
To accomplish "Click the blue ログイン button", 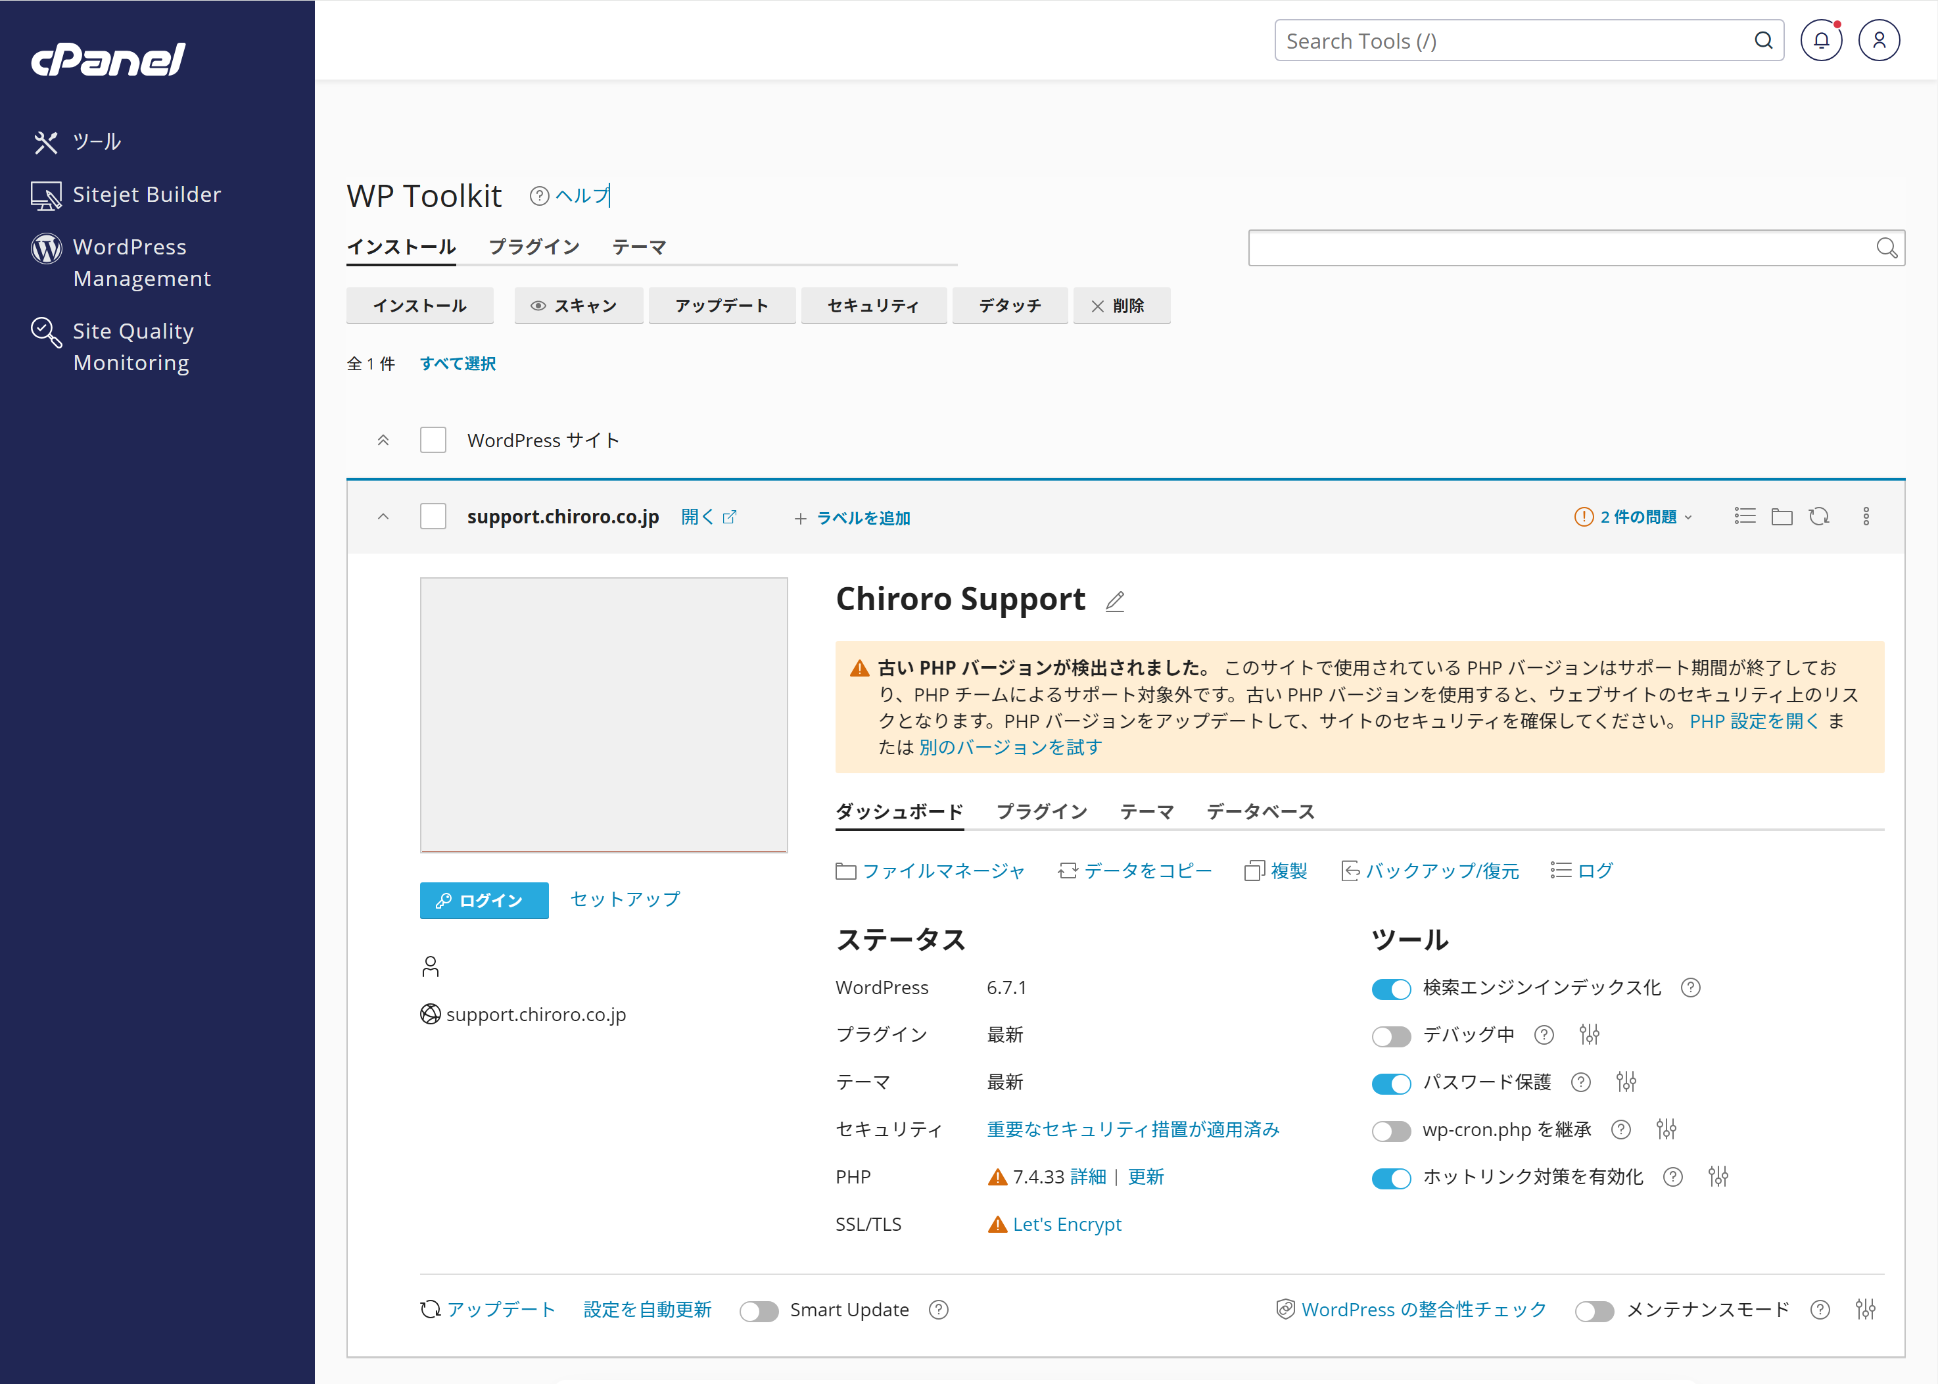I will [484, 901].
